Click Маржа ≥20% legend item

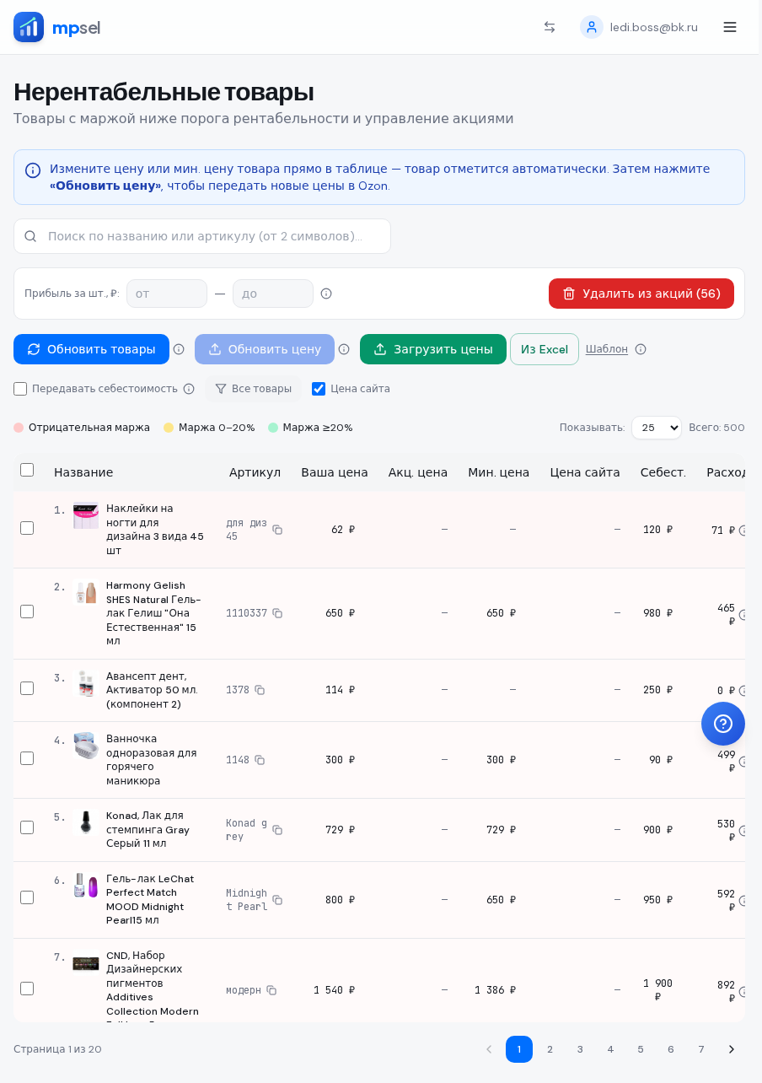pyautogui.click(x=310, y=428)
